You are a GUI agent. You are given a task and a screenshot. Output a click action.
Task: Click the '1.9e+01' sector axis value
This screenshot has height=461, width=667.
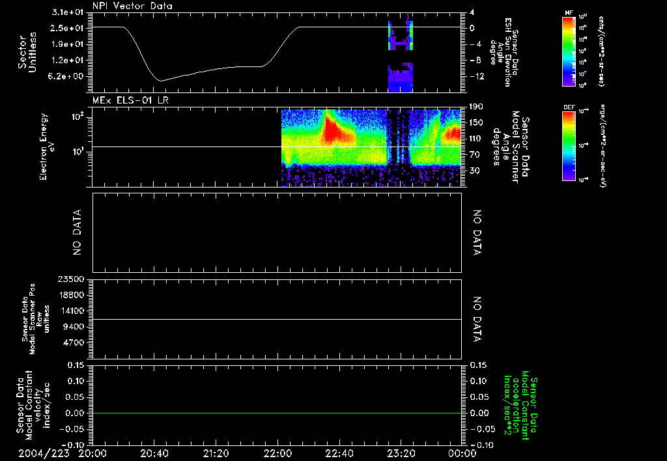(68, 44)
